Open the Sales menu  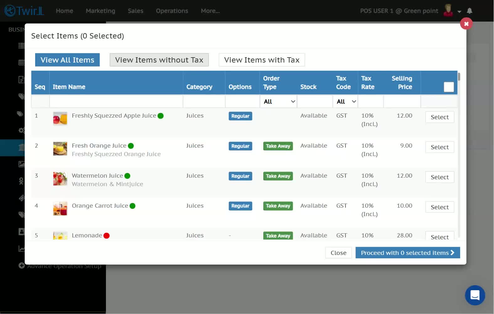click(135, 11)
